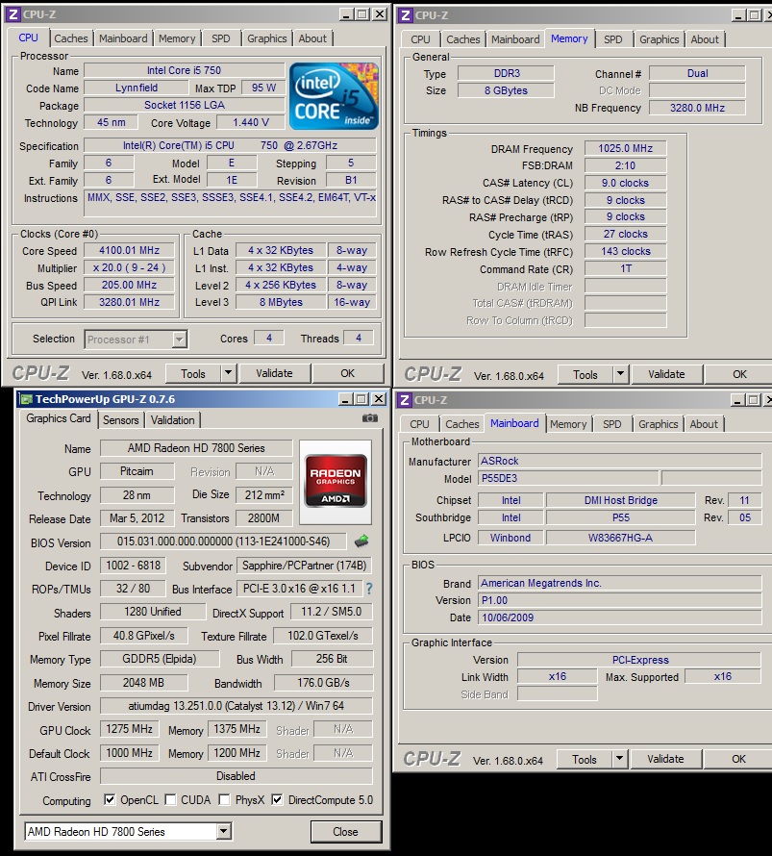Click the Close button in GPU-Z

point(346,831)
